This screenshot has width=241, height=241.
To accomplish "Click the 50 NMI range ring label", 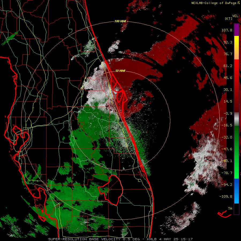I will coord(120,71).
